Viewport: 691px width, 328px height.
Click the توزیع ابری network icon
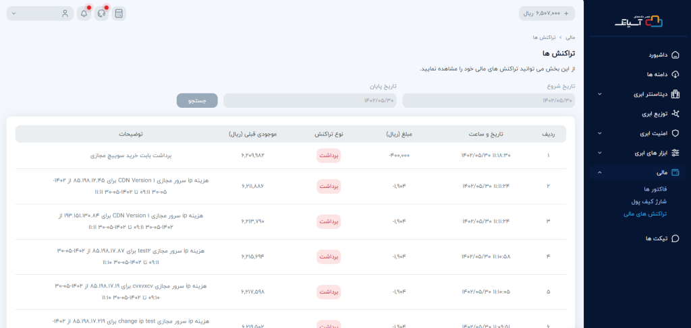(x=675, y=114)
